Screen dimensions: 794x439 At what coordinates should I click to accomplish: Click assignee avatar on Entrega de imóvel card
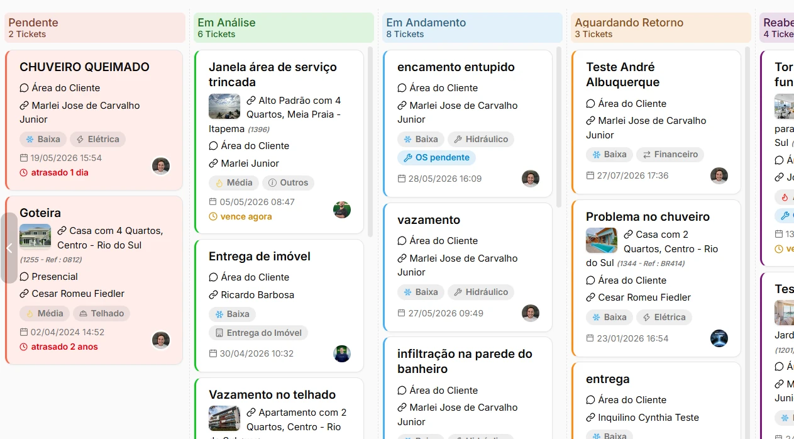(x=342, y=354)
